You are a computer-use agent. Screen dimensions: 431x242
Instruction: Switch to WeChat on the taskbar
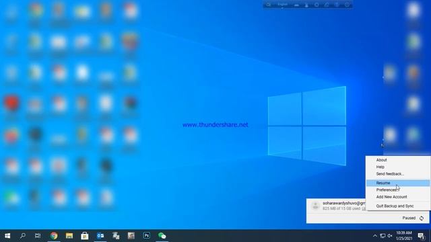pos(162,236)
